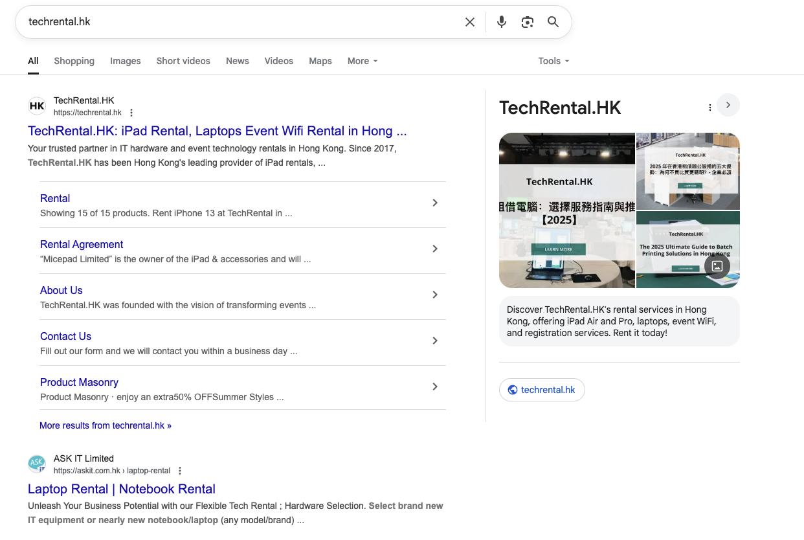
Task: Expand the Rental Agreement sitelink chevron
Action: 435,249
